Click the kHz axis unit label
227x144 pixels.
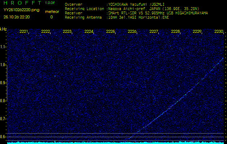point(3,29)
